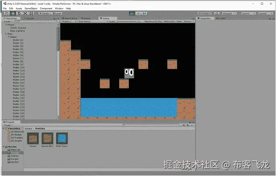The image size is (276, 176).
Task: Click All Models search icon
Action: click(x=9, y=135)
